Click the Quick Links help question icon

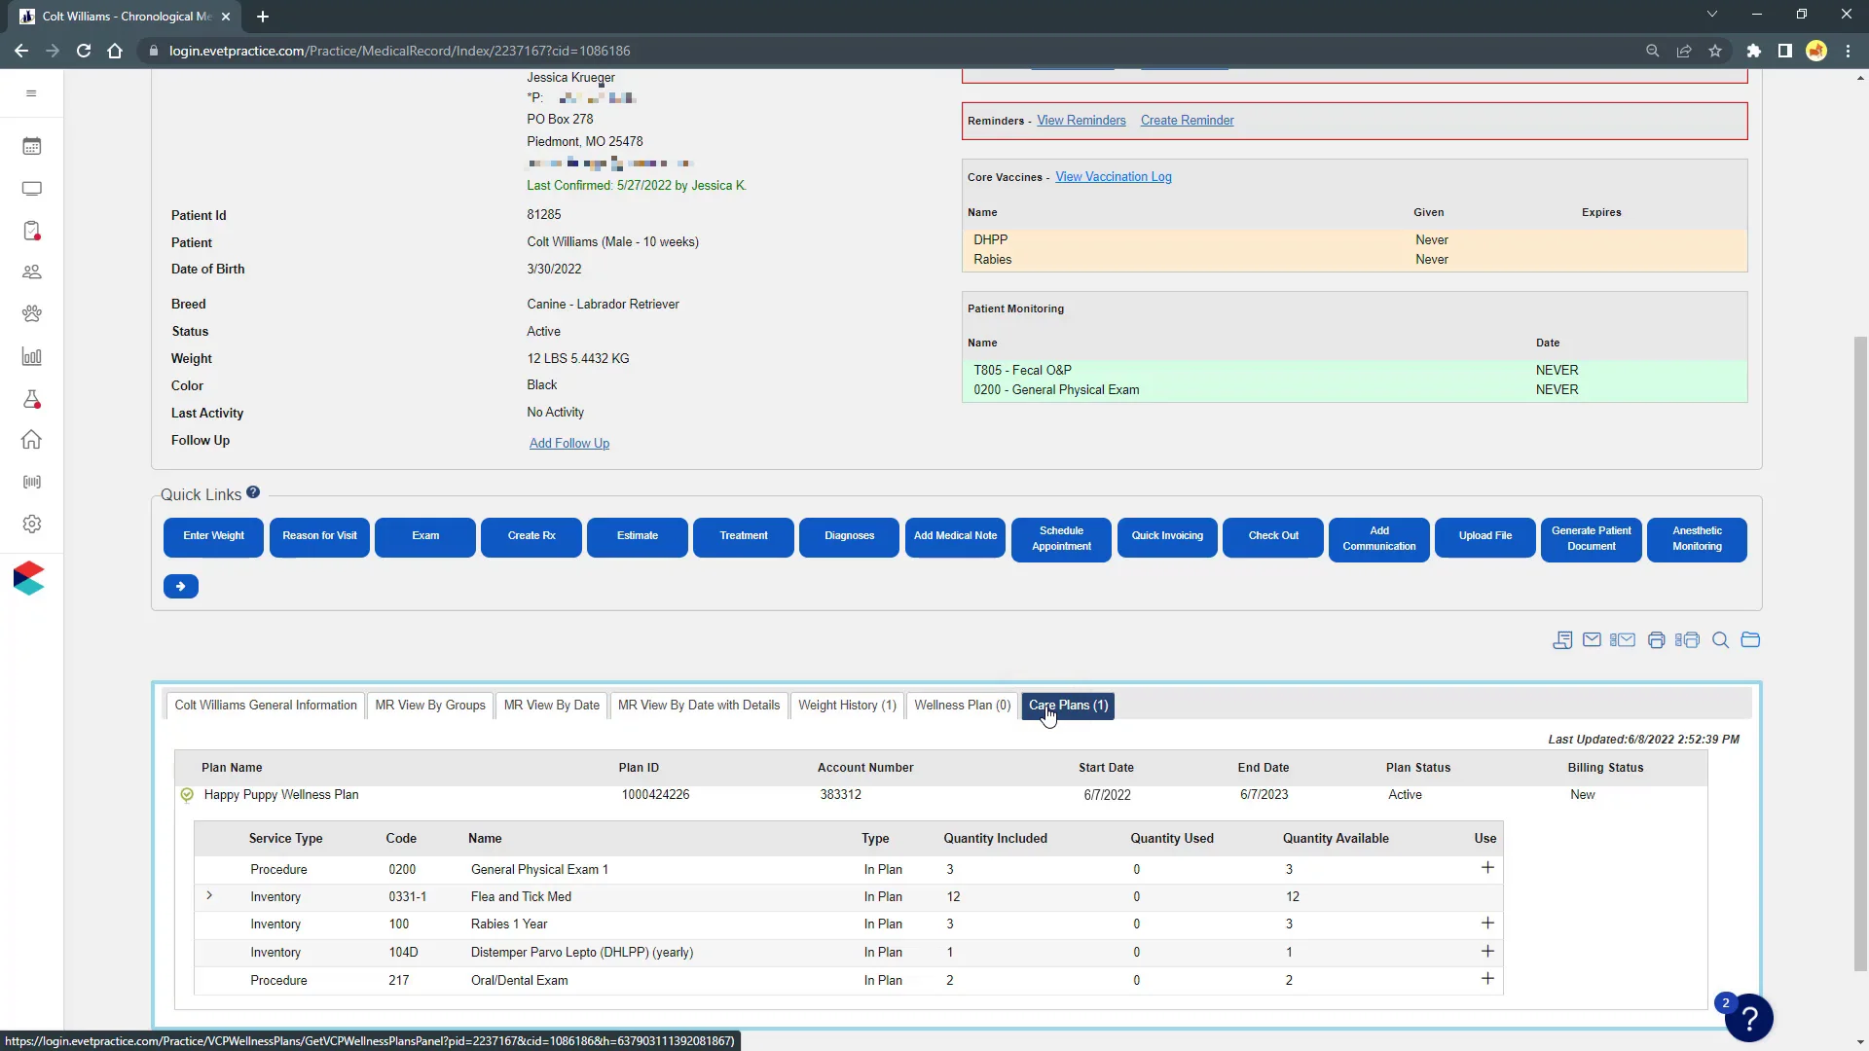253,492
